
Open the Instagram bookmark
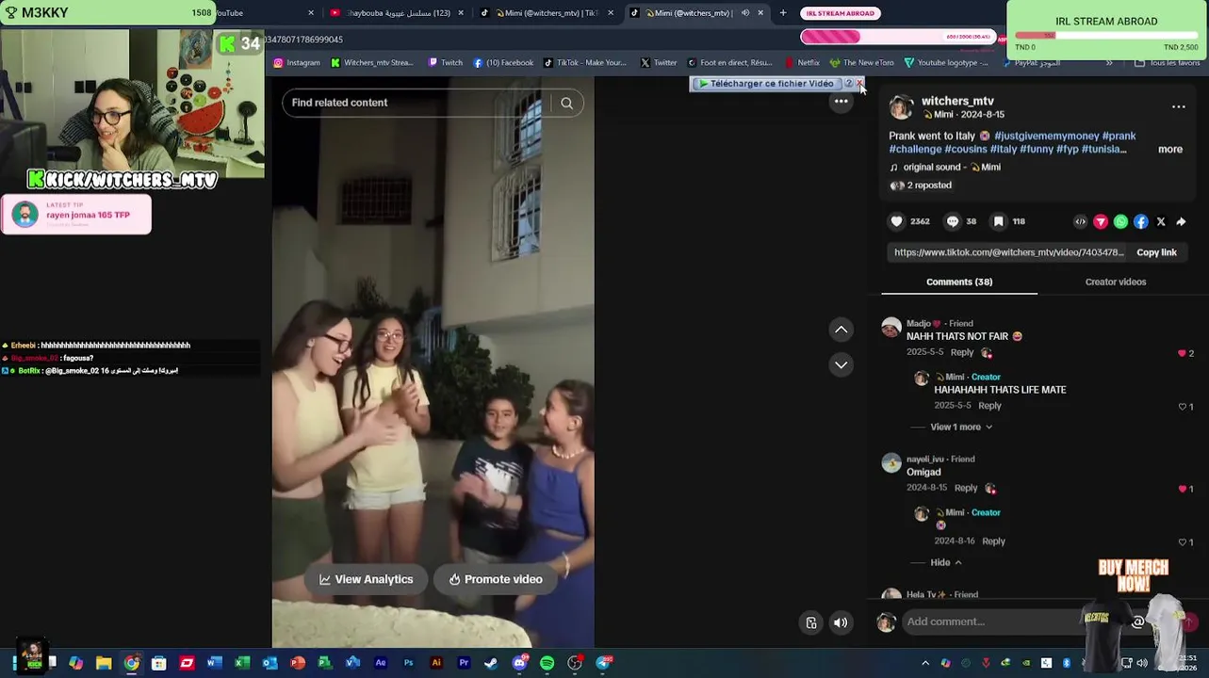pos(297,63)
